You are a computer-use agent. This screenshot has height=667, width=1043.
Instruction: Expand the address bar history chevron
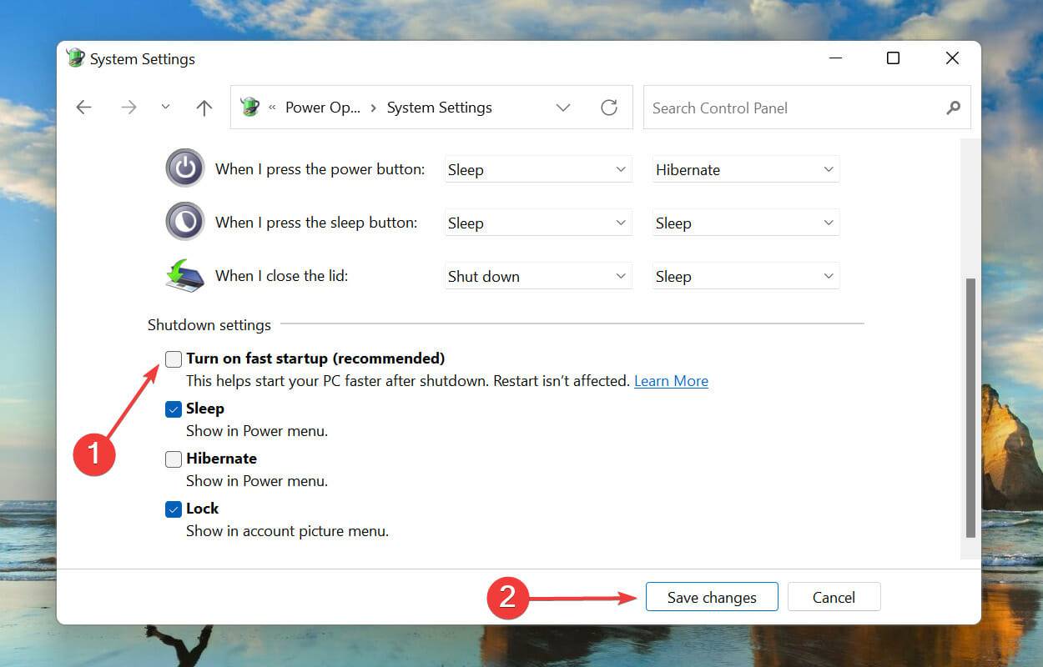pos(563,107)
